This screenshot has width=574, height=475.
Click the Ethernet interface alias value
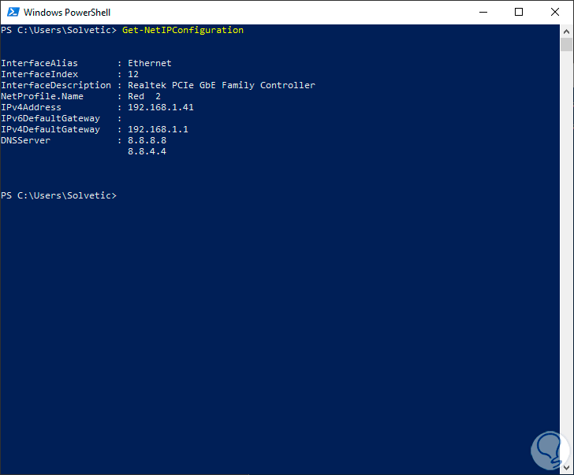[150, 63]
